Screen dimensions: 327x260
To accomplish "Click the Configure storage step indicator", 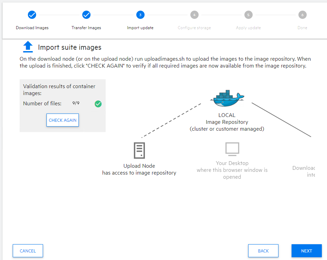I will coord(194,15).
